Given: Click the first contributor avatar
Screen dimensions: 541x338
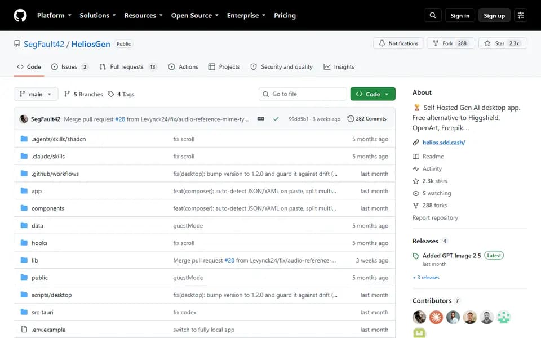Looking at the screenshot, I should 419,317.
